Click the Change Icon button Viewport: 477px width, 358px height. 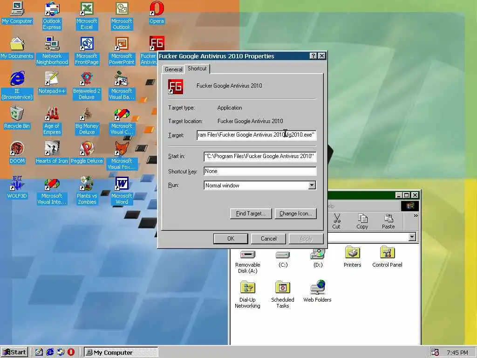point(296,213)
